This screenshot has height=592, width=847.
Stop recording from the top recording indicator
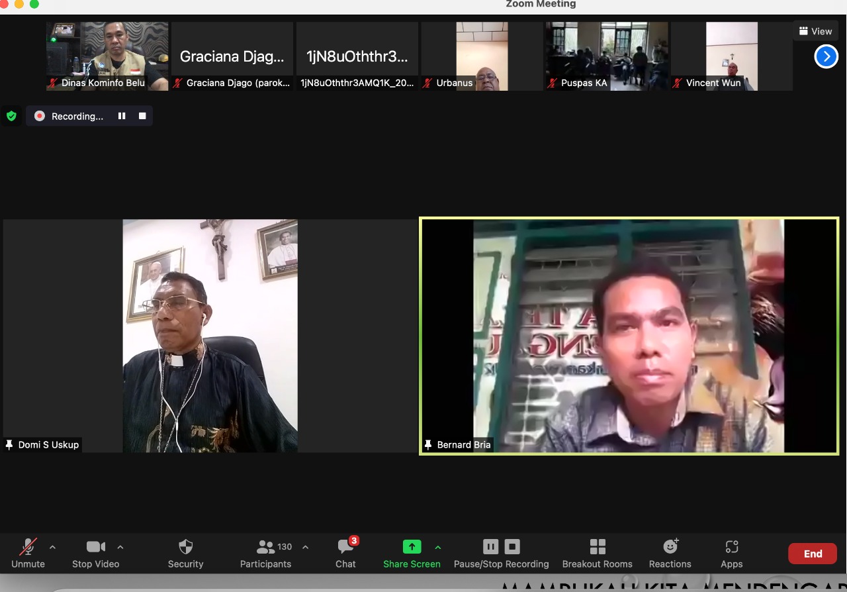click(x=142, y=116)
